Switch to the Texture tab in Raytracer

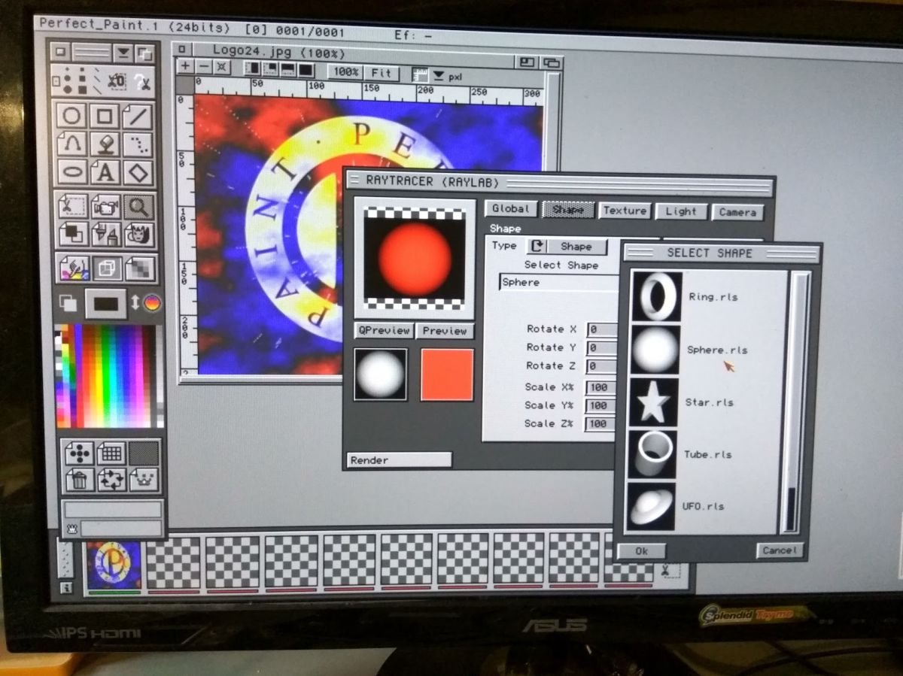(625, 211)
